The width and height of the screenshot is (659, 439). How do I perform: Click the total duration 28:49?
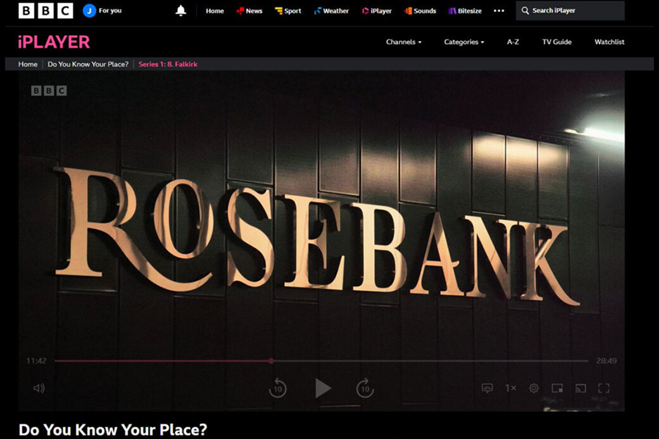click(606, 361)
